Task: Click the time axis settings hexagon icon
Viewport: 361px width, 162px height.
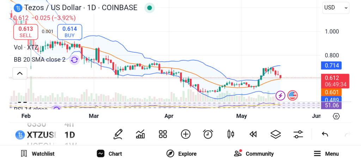Action: coord(336,116)
